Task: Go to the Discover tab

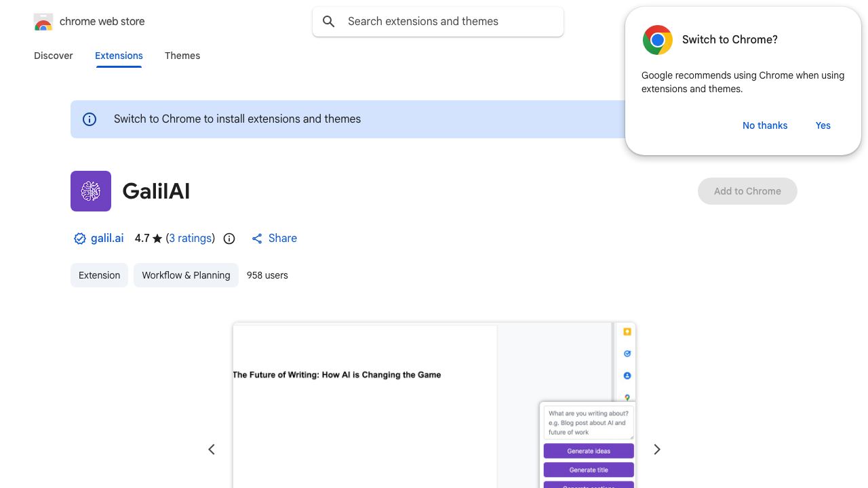Action: tap(54, 56)
